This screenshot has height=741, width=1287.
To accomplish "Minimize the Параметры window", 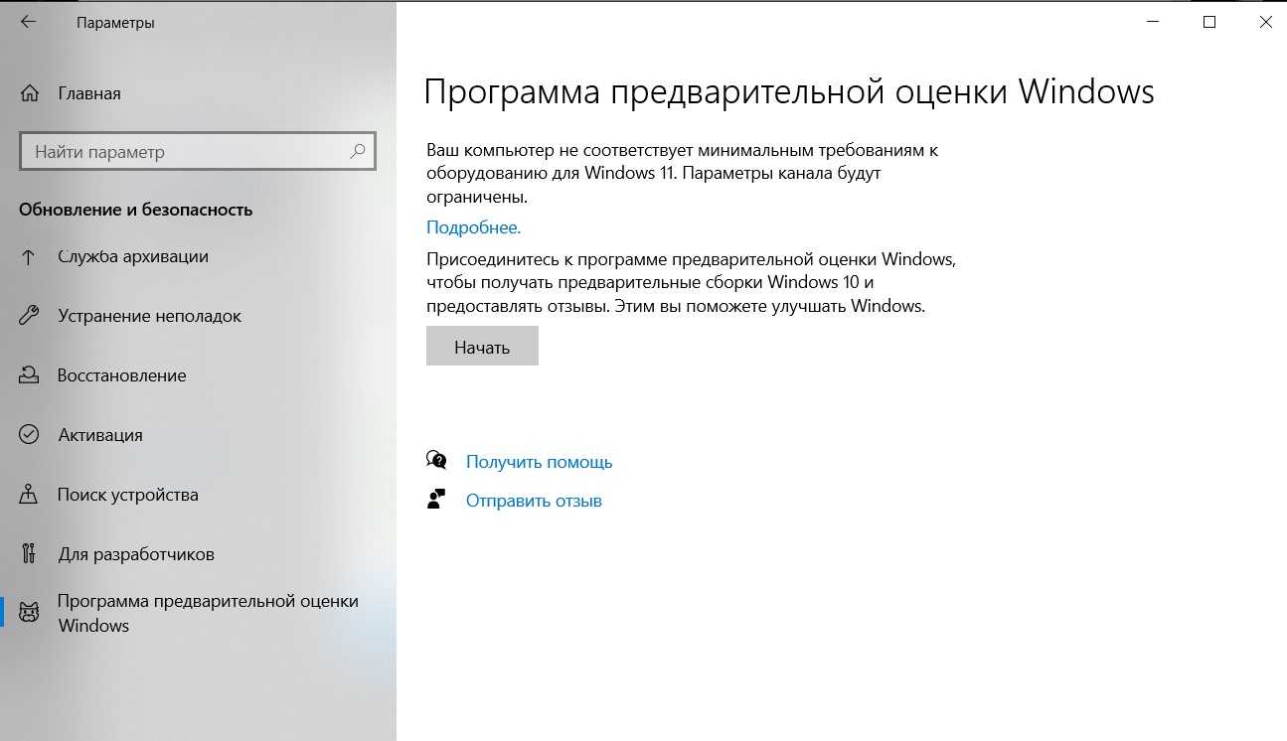I will point(1152,22).
